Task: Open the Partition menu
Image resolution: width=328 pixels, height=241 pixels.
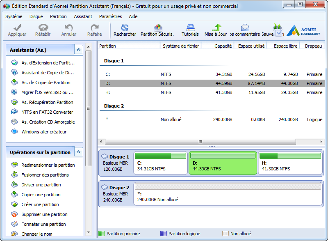Action: tap(58, 16)
